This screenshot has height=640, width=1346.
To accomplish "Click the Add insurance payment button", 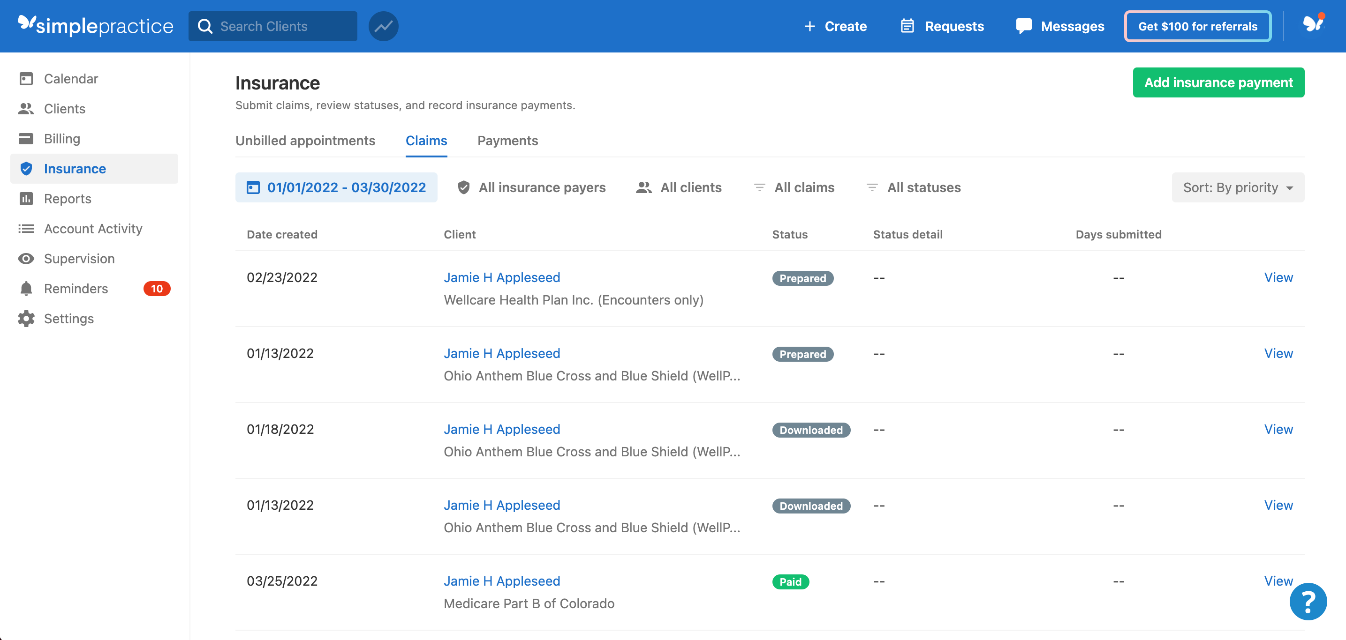I will [1218, 82].
